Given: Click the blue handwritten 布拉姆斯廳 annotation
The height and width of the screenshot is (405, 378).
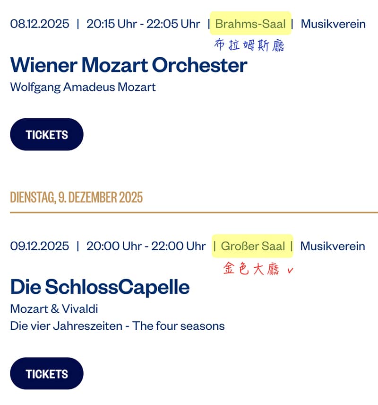Looking at the screenshot, I should (x=249, y=45).
